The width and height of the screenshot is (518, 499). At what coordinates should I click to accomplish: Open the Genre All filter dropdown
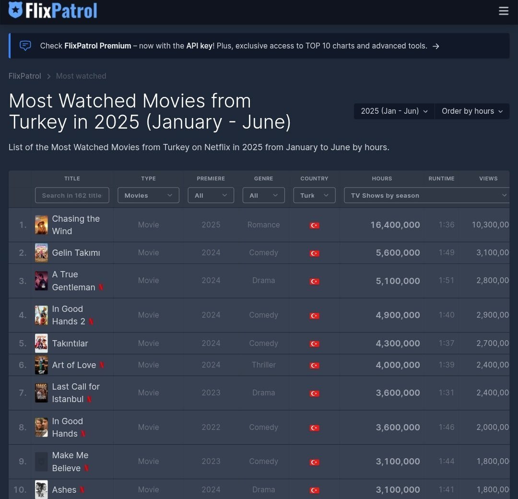click(263, 195)
